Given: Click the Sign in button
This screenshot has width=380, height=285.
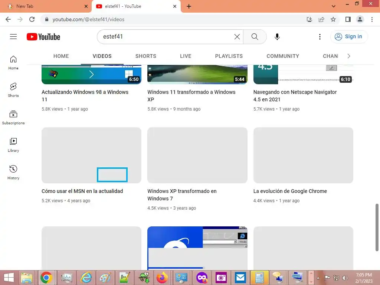Looking at the screenshot, I should (x=349, y=37).
